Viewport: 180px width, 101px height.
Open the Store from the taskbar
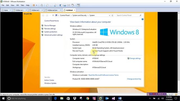[68, 98]
